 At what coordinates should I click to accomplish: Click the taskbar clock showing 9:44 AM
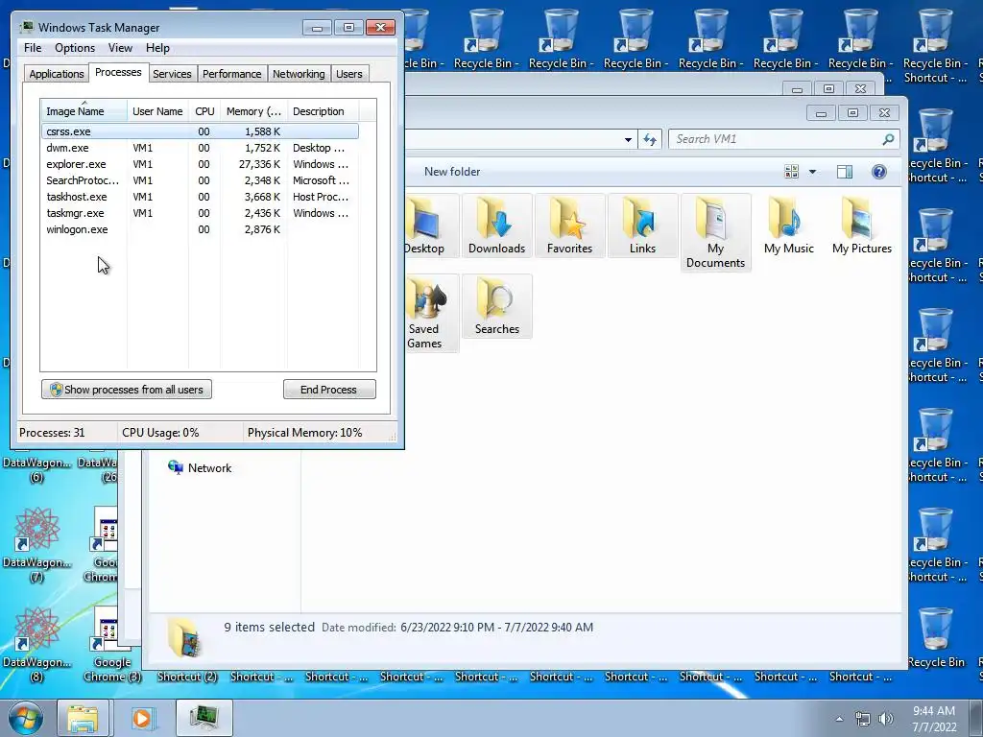934,719
